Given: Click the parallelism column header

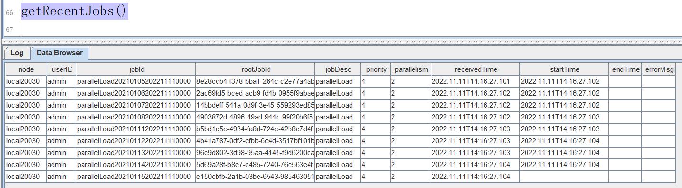Looking at the screenshot, I should (x=410, y=69).
